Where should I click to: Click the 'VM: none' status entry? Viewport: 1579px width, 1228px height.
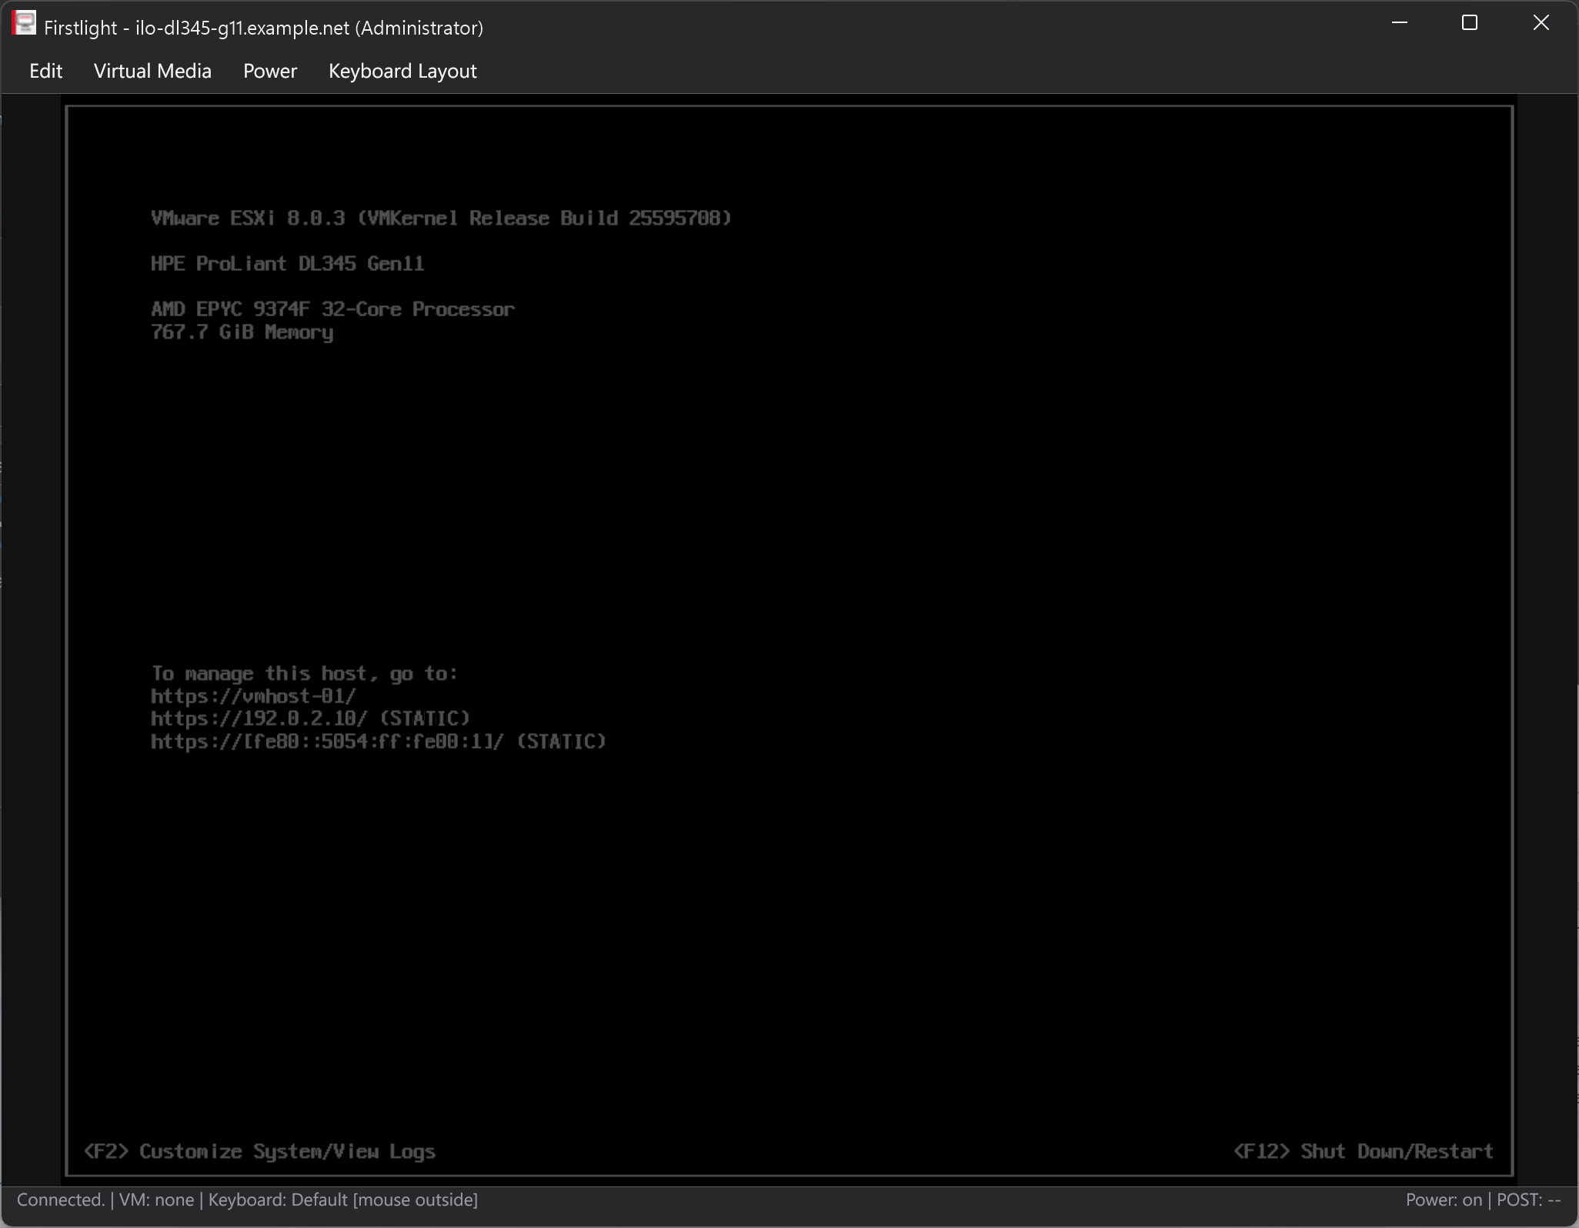tap(157, 1200)
